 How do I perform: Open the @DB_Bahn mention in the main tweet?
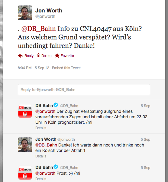[38, 29]
